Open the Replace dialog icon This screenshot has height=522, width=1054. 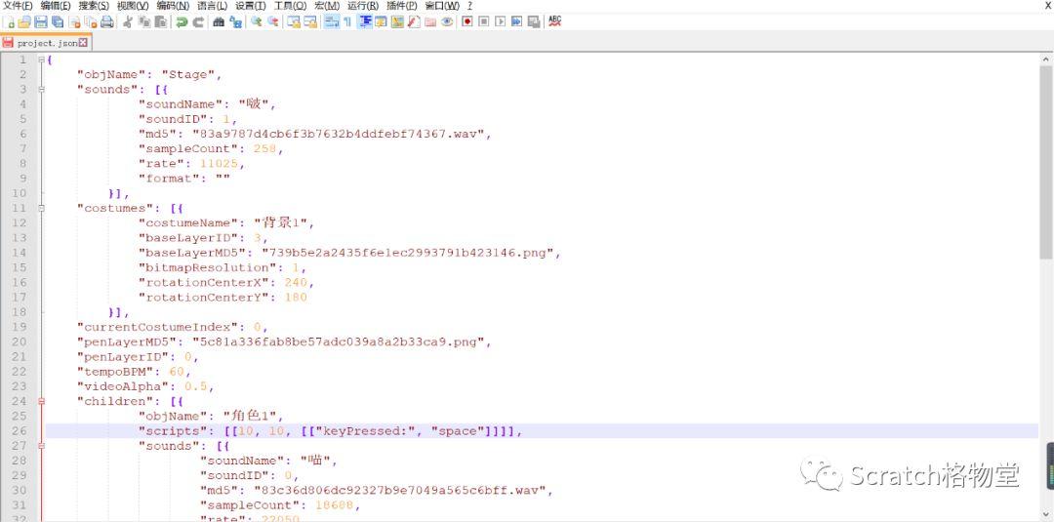point(236,21)
